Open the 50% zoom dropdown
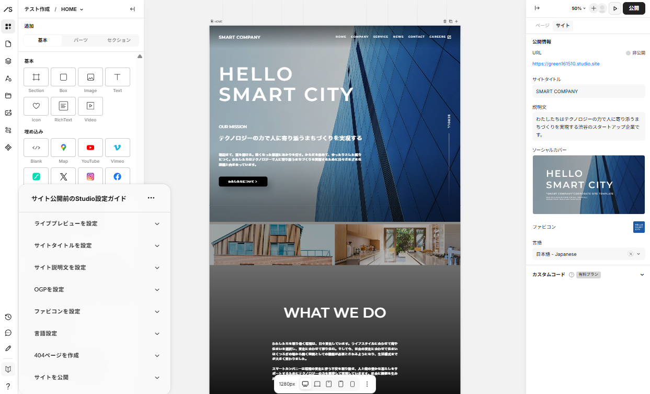Image resolution: width=650 pixels, height=394 pixels. click(x=578, y=8)
